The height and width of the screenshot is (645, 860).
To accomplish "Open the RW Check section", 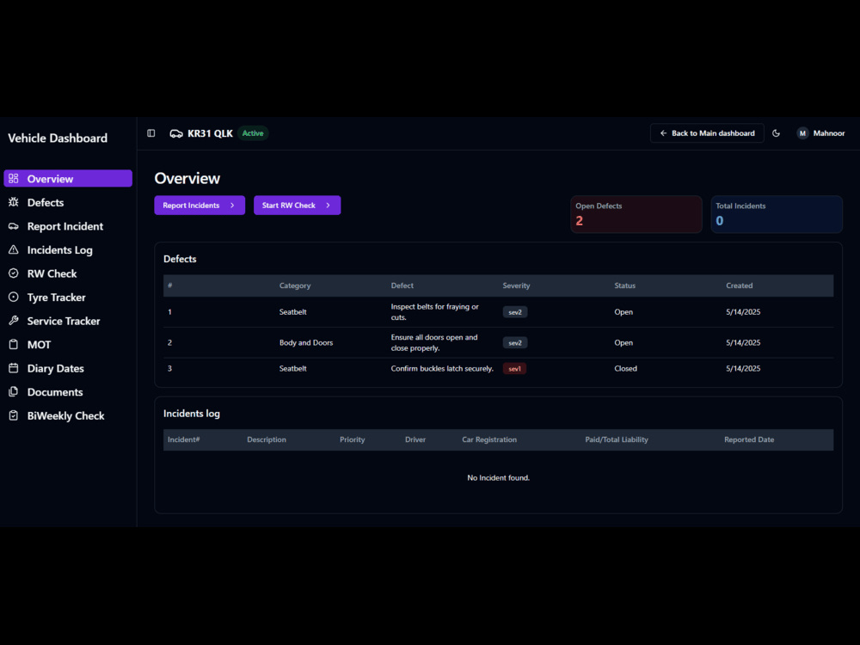I will tap(68, 273).
